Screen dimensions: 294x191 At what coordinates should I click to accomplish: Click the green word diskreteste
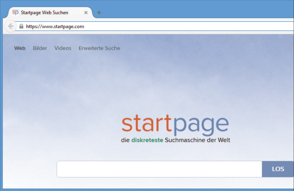click(x=147, y=140)
